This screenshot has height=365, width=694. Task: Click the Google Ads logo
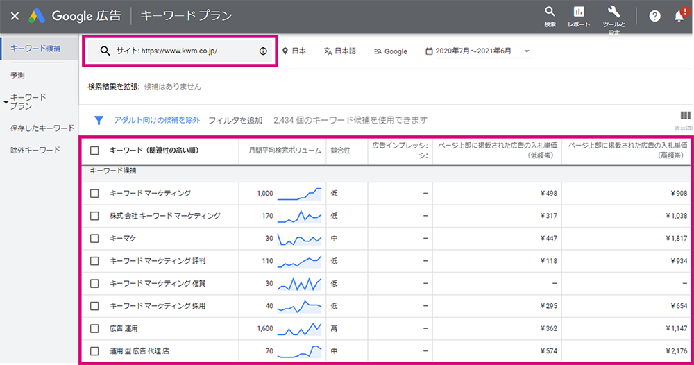(x=37, y=16)
